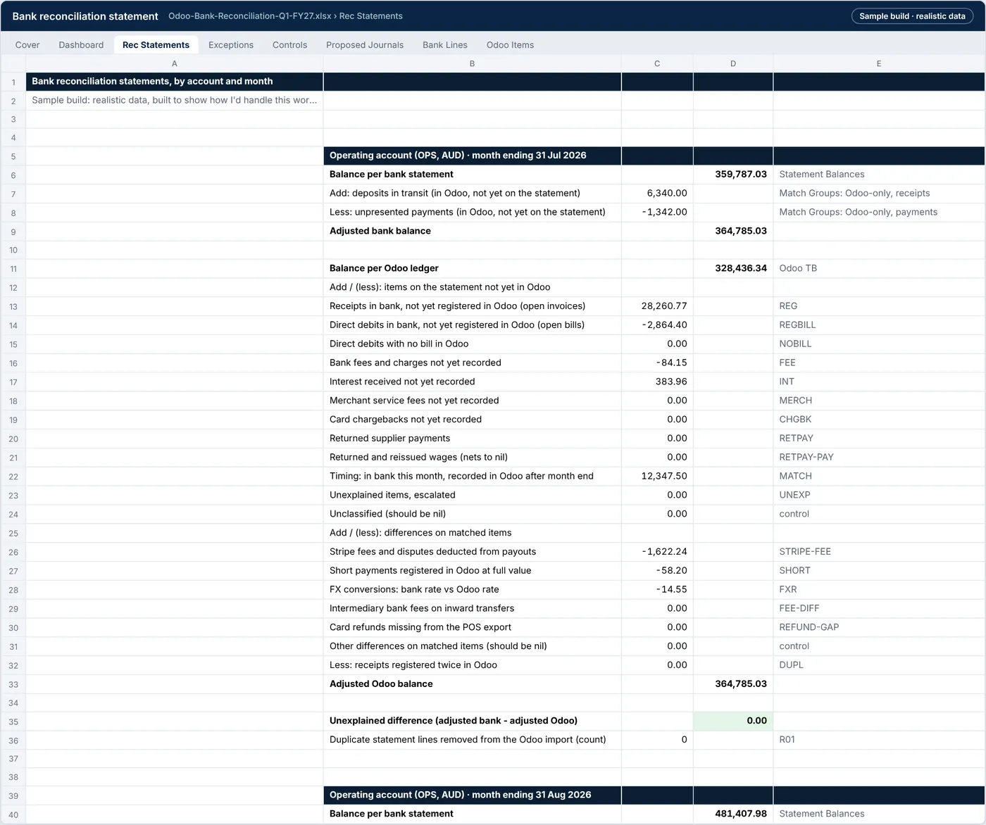Click the 6,340.00 deposits in transit value
Viewport: 986px width, 825px height.
(657, 194)
